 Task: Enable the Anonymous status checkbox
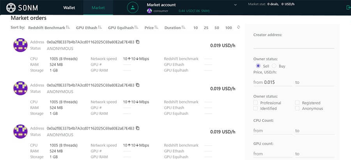tap(298, 109)
